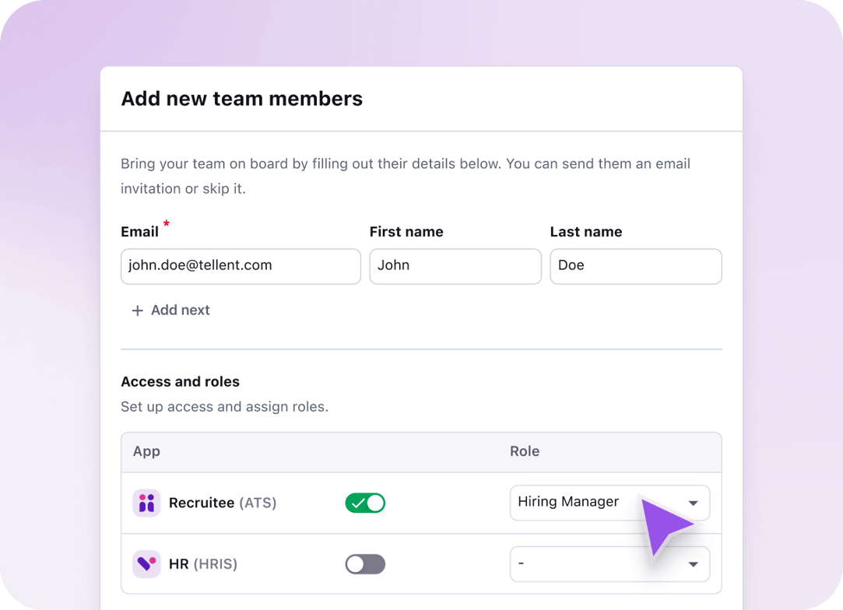The height and width of the screenshot is (610, 843).
Task: Enable the HR (HRIS) access toggle
Action: [365, 563]
